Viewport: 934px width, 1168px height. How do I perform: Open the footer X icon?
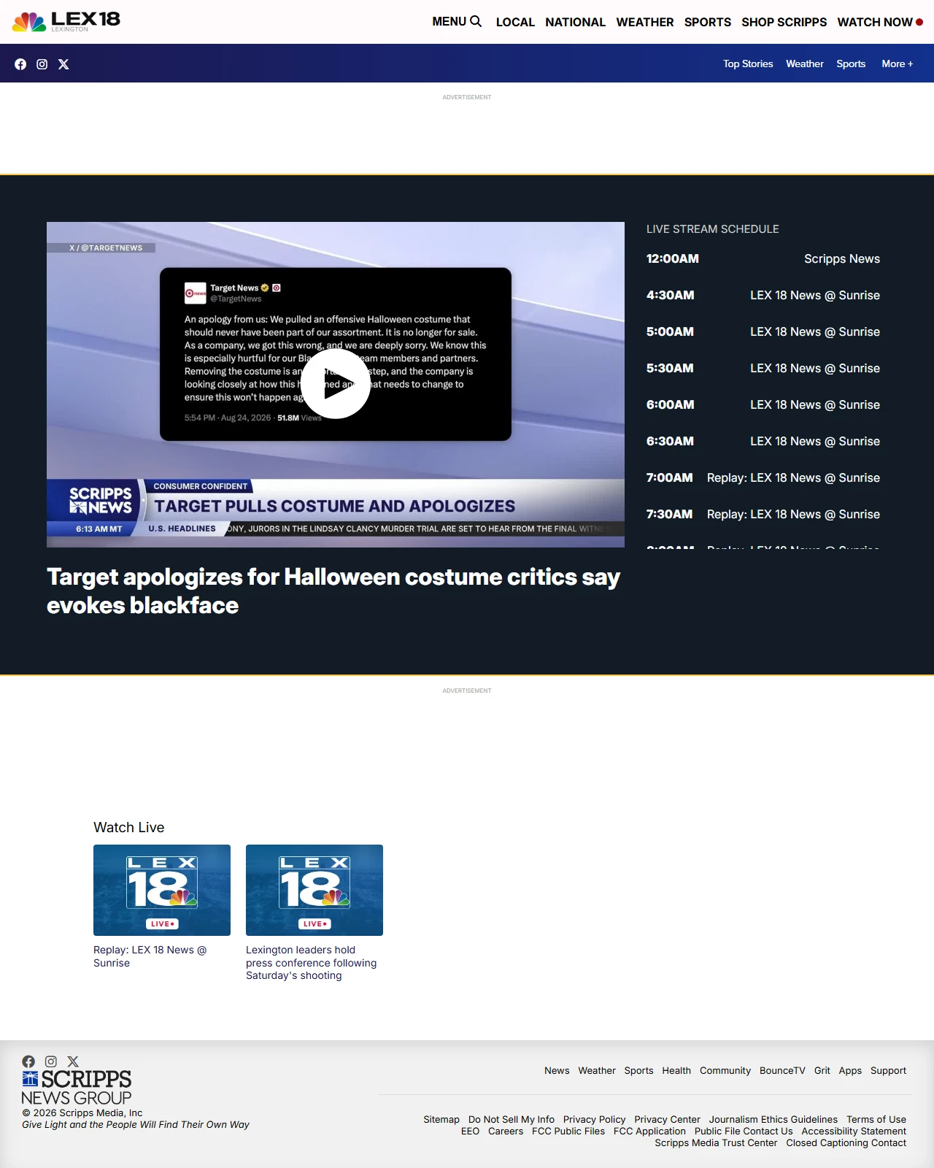pyautogui.click(x=73, y=1061)
